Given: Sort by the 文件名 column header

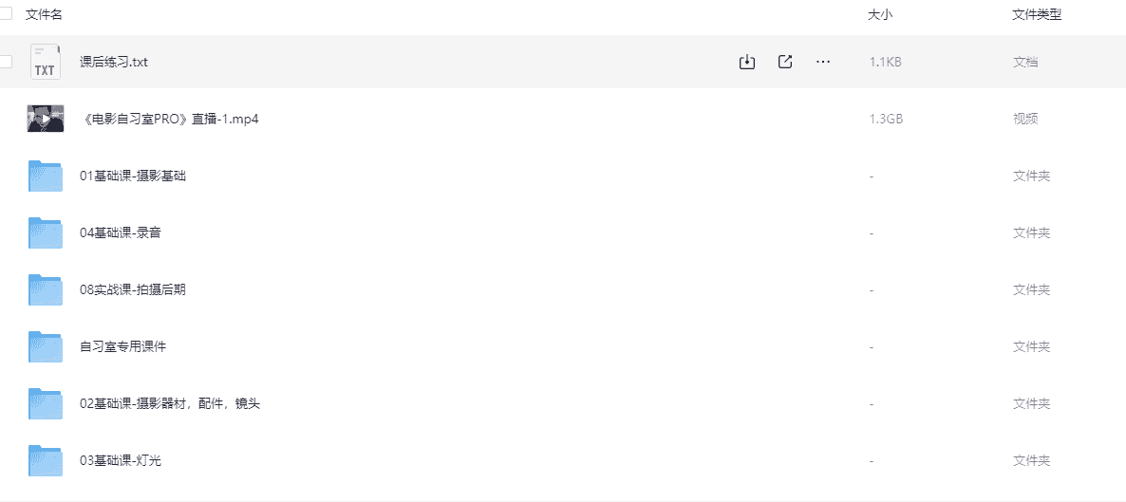Looking at the screenshot, I should click(x=44, y=14).
